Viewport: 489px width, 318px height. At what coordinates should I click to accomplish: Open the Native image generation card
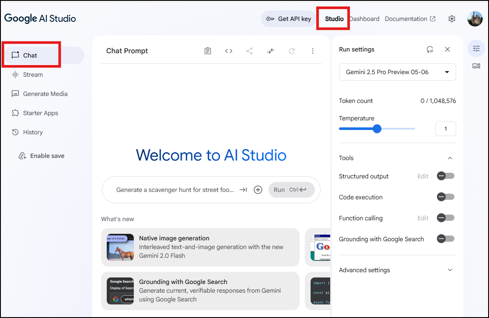200,247
